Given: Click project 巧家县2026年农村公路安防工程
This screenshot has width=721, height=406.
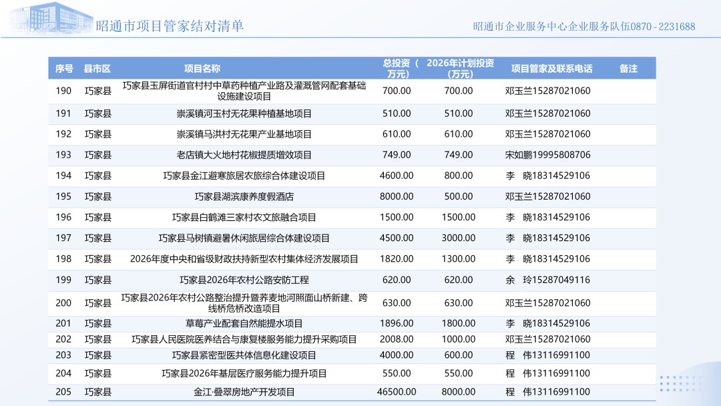Looking at the screenshot, I should point(244,280).
